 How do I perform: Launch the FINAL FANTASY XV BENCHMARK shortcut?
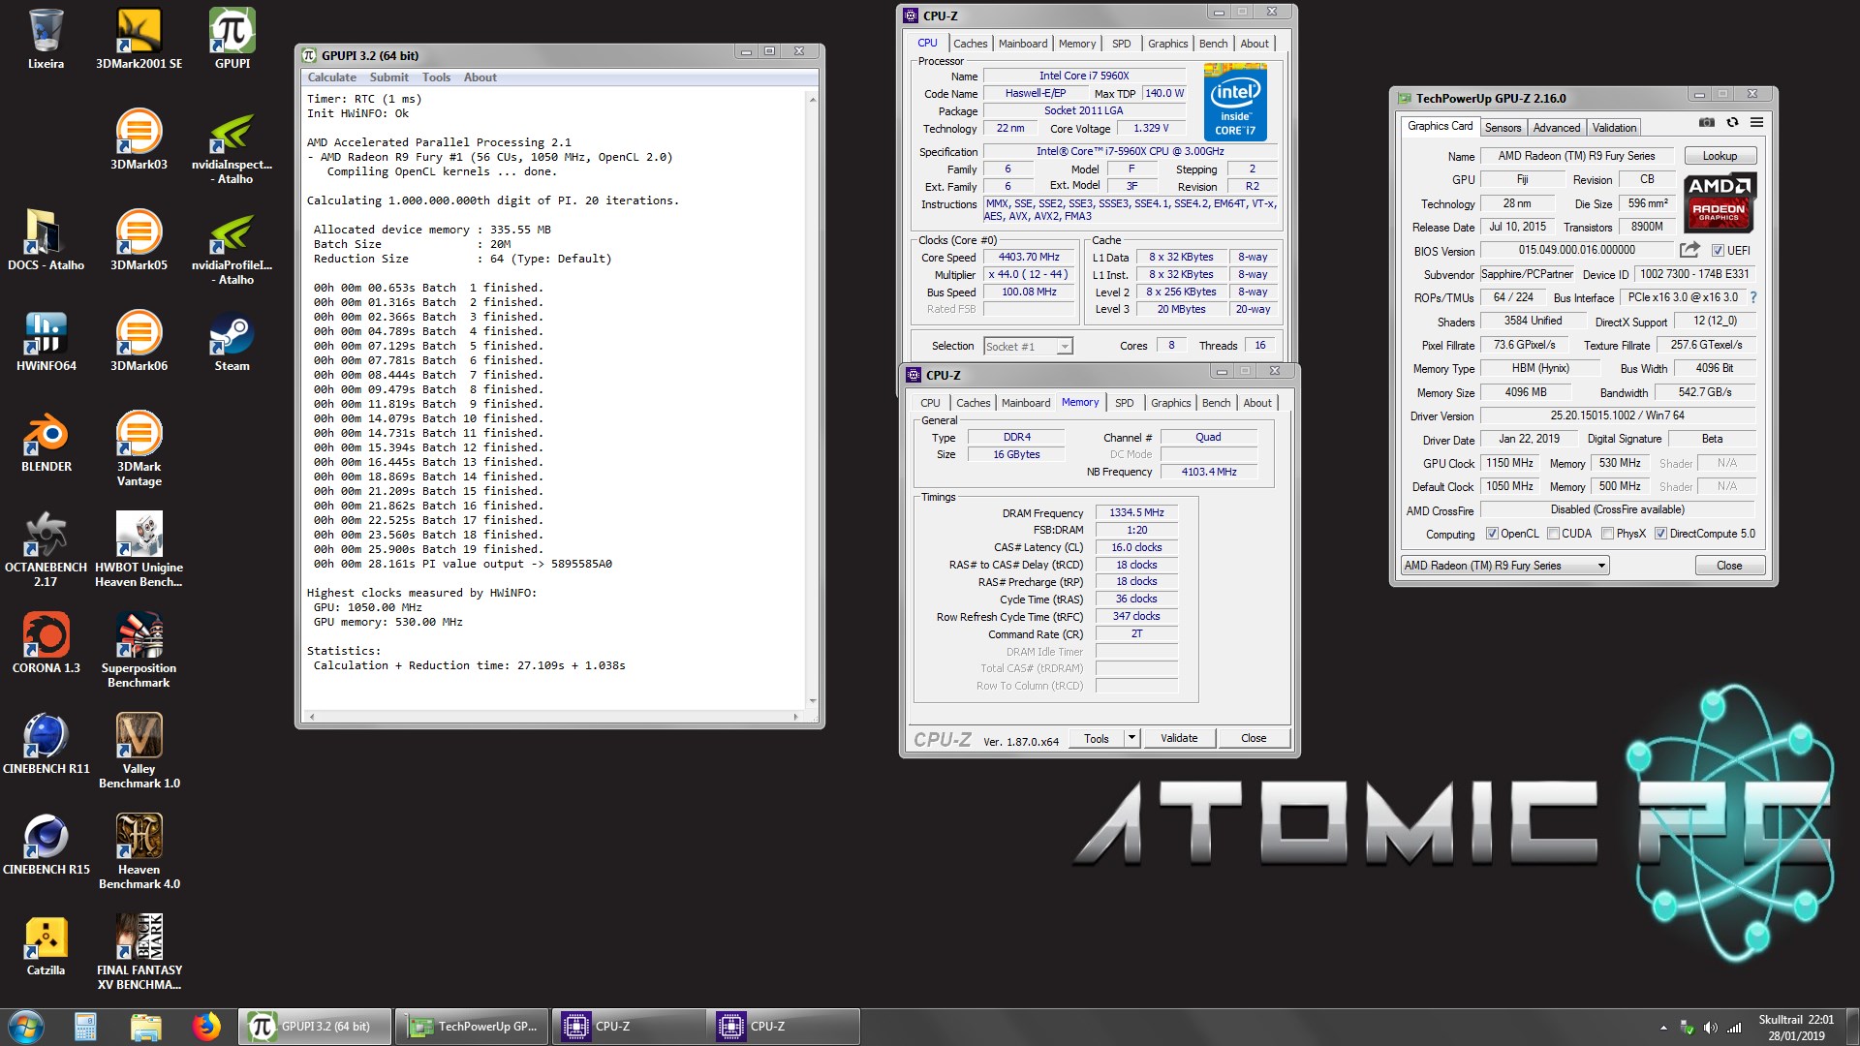139,953
